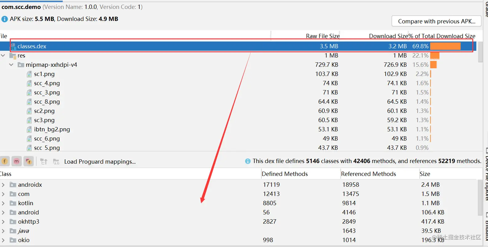Click Compare with previous APK button
Screen dimensions: 488x247
tap(436, 21)
